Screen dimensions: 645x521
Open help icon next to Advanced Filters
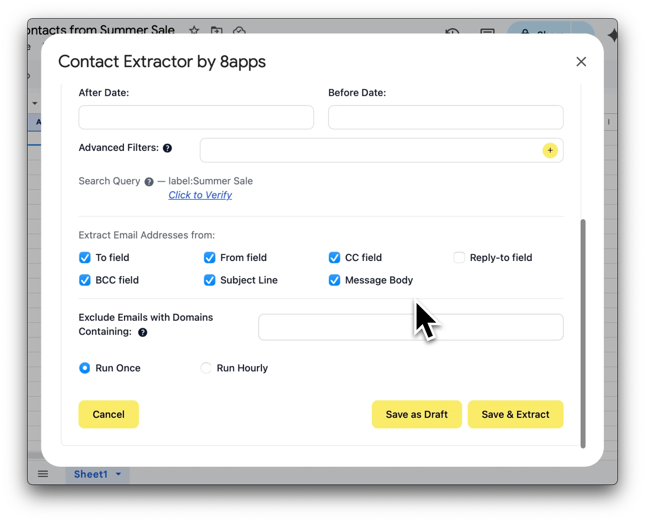[x=167, y=148]
